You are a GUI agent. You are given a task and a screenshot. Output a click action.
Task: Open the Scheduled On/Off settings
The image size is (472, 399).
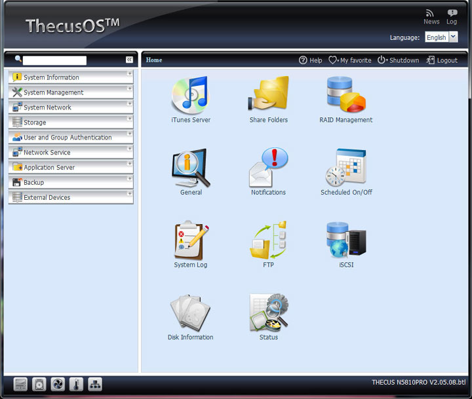tap(345, 169)
